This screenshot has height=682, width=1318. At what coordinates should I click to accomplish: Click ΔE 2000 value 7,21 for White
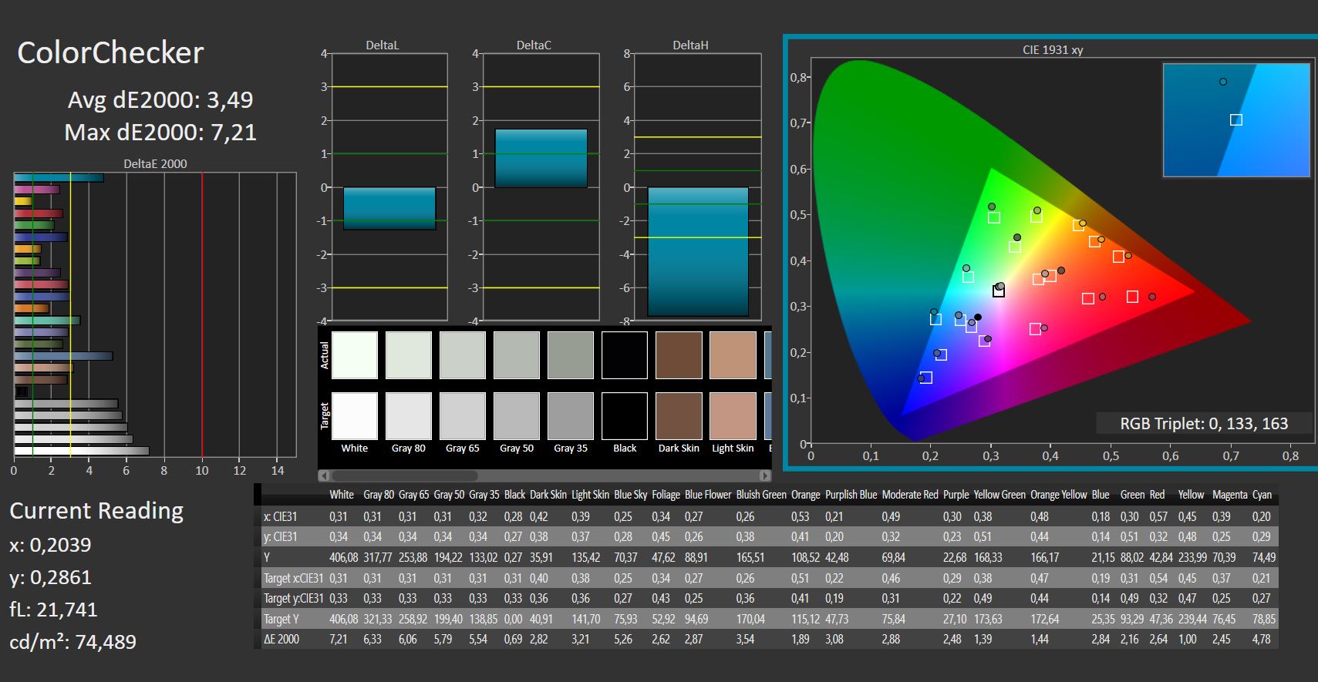pyautogui.click(x=339, y=639)
